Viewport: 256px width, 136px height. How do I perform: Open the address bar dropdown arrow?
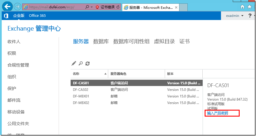pos(92,7)
